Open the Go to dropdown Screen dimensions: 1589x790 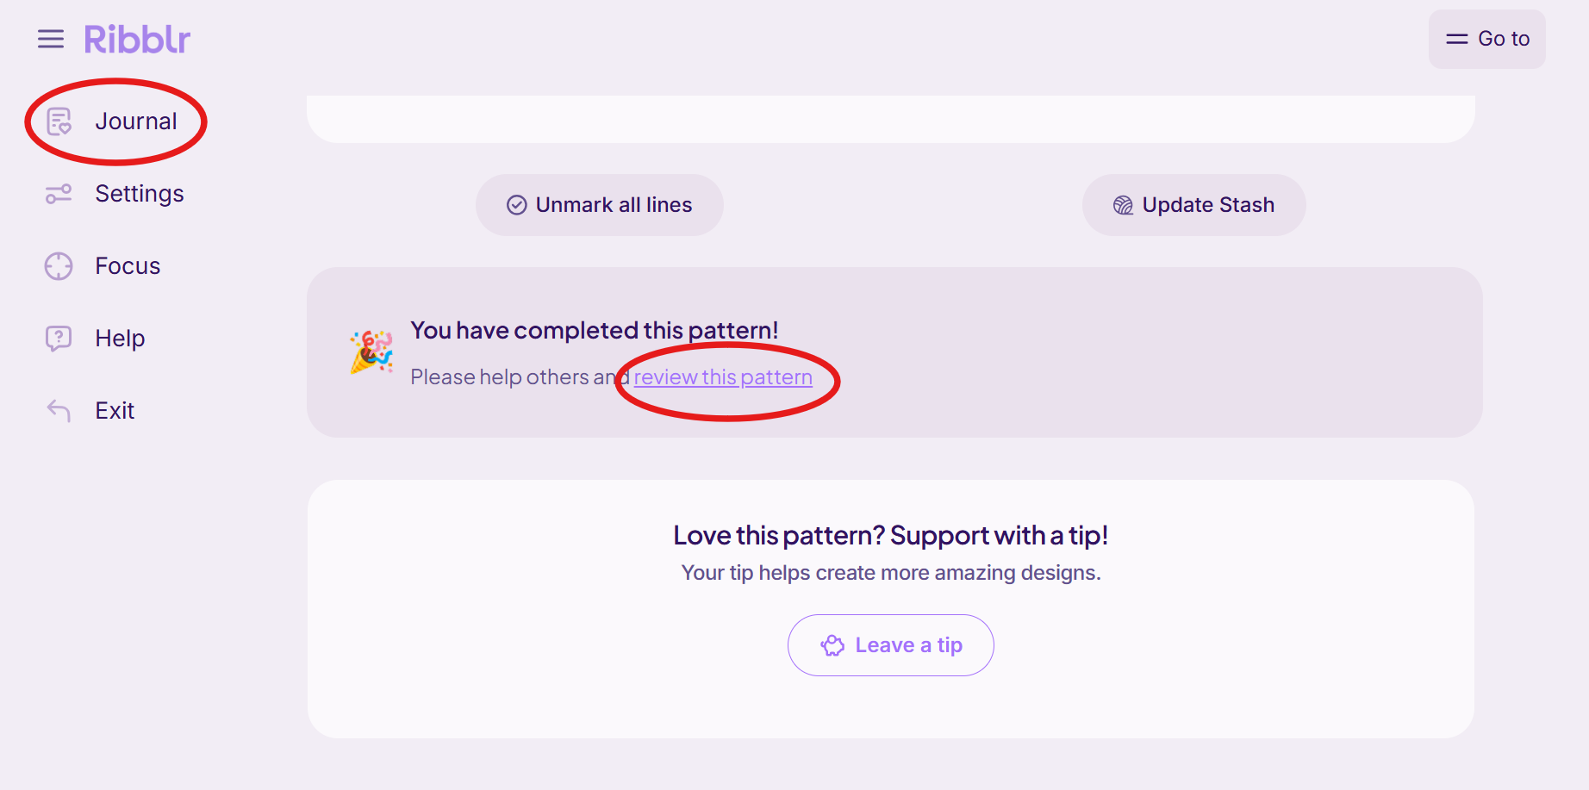(x=1487, y=39)
